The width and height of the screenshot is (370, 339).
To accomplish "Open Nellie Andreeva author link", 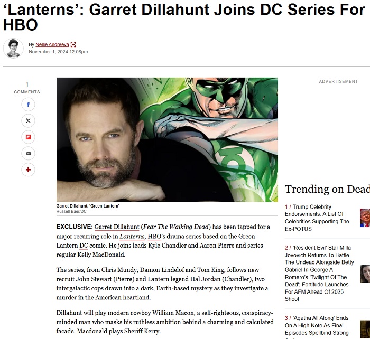I will click(x=52, y=44).
